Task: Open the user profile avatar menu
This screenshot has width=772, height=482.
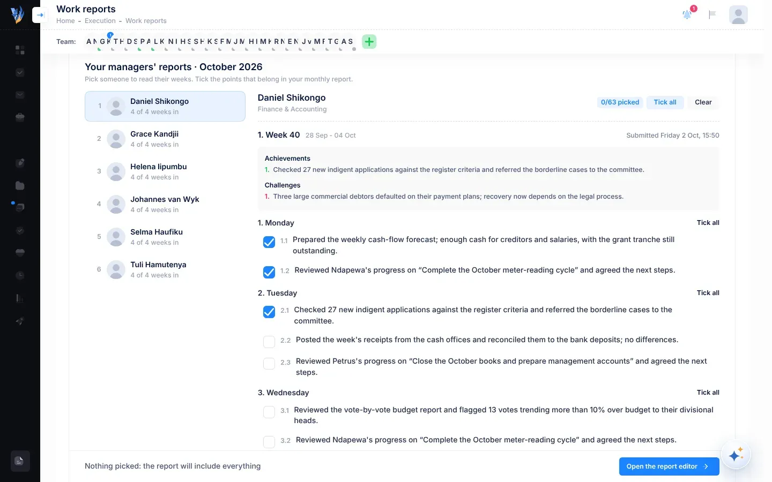Action: [738, 14]
